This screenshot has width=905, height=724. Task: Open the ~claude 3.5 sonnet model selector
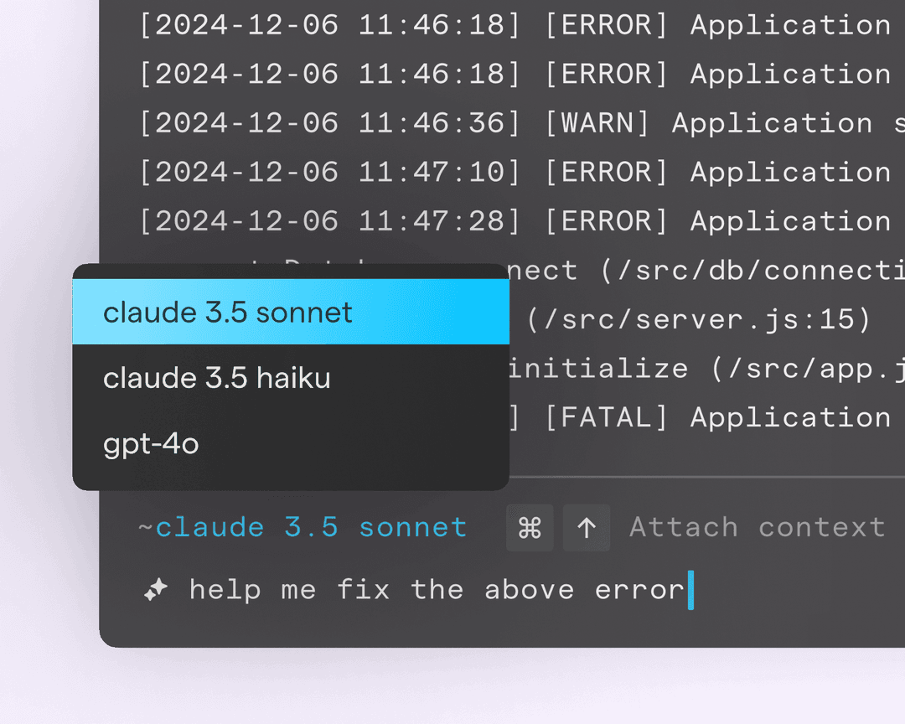tap(303, 528)
